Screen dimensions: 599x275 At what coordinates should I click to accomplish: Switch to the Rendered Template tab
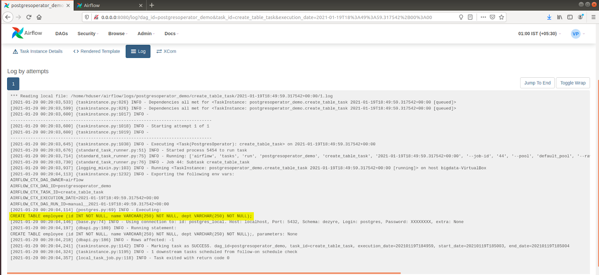point(97,52)
